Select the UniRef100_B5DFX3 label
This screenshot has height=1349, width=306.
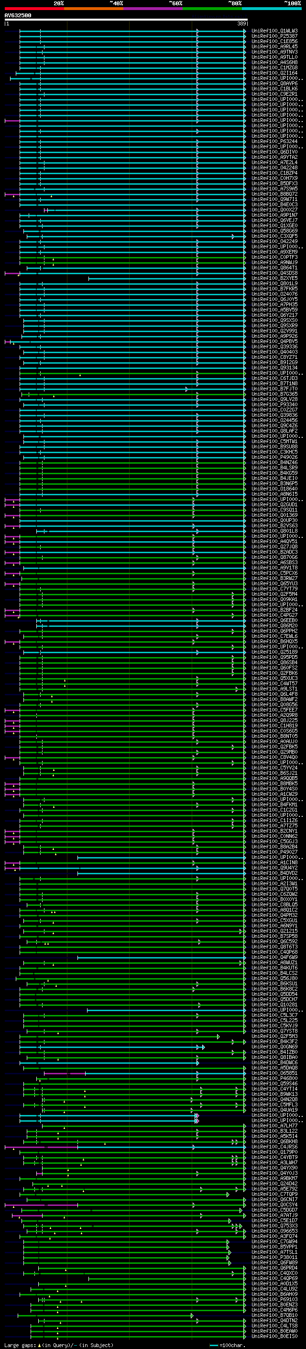pyautogui.click(x=274, y=183)
